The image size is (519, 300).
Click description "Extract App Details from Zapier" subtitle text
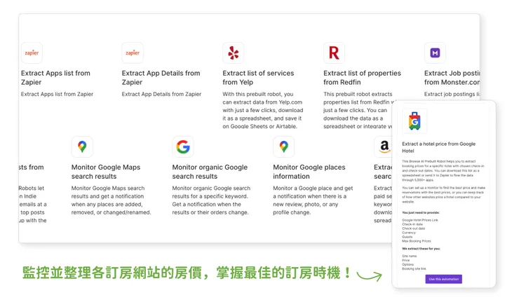tap(161, 94)
